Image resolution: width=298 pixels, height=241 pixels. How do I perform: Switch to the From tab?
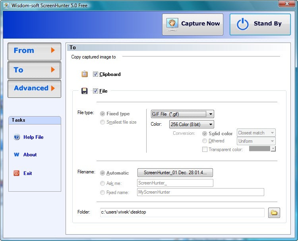tap(34, 51)
